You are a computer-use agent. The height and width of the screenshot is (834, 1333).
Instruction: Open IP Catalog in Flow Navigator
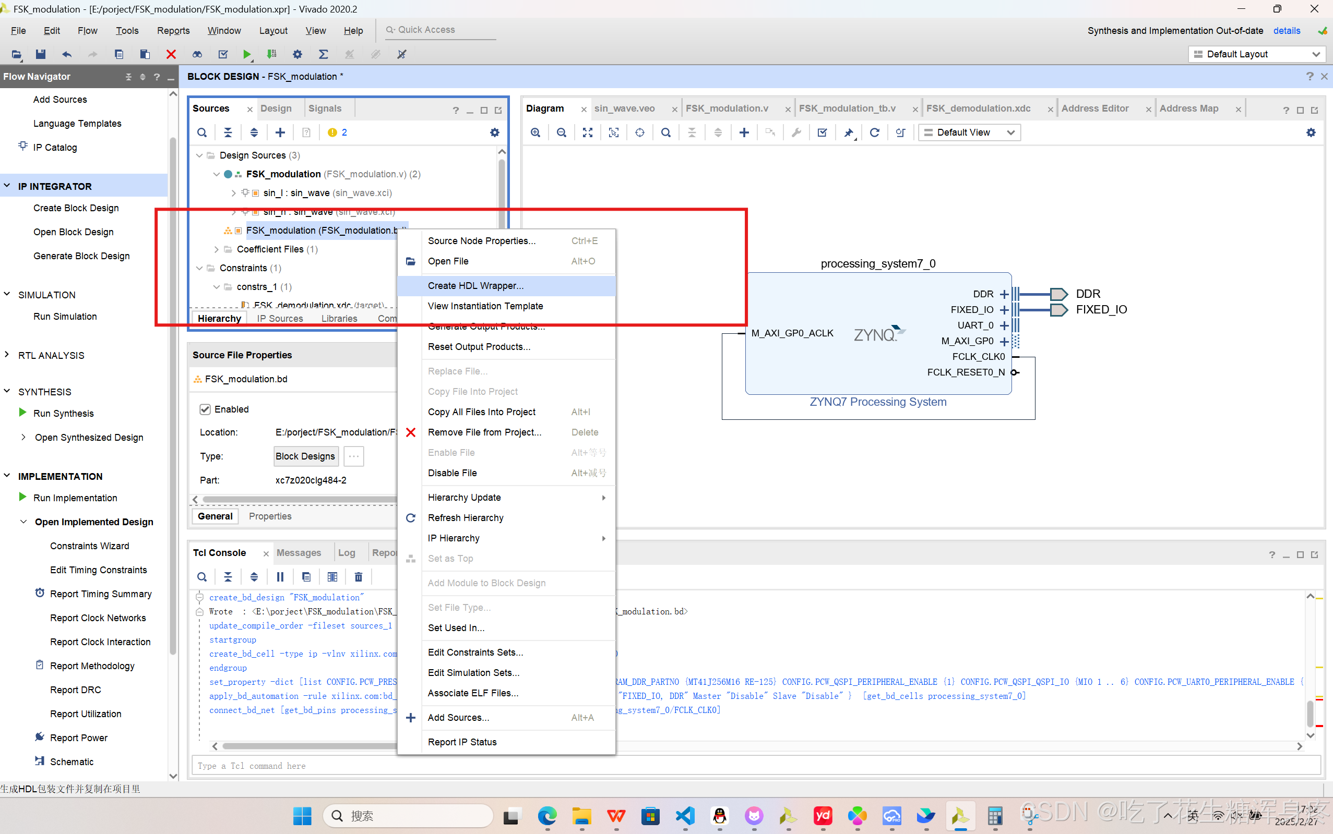pos(55,147)
